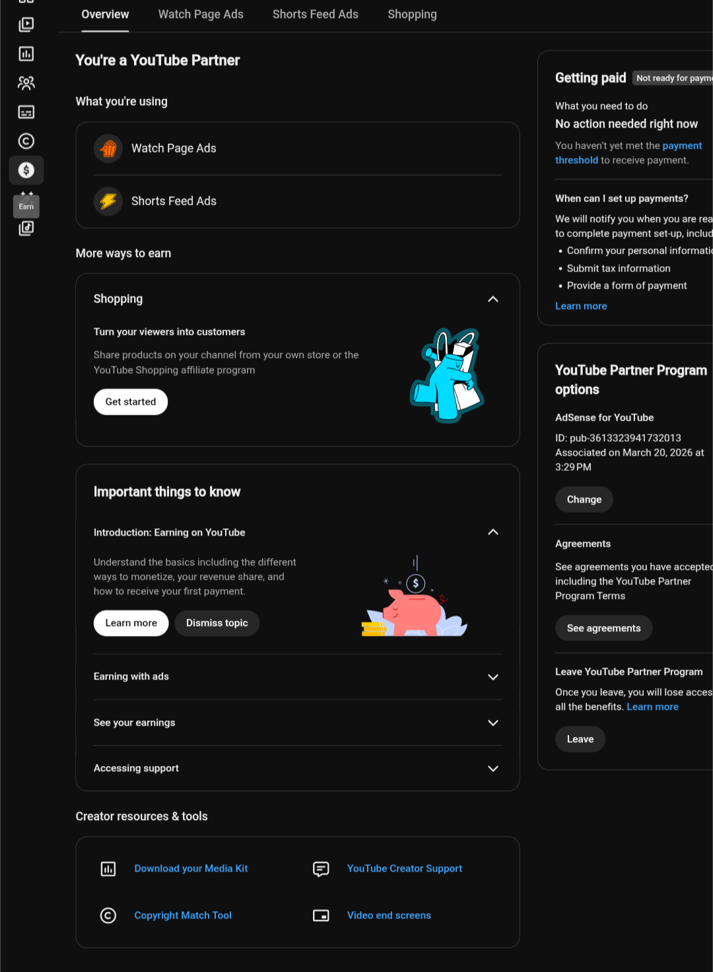Click the Change AdSense button

584,499
